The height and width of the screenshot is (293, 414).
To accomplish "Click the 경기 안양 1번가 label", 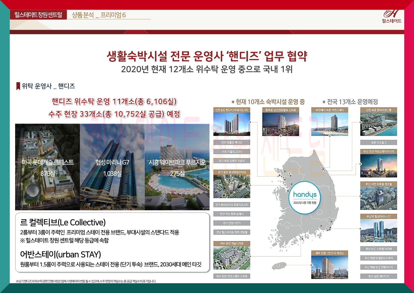I will [232, 223].
